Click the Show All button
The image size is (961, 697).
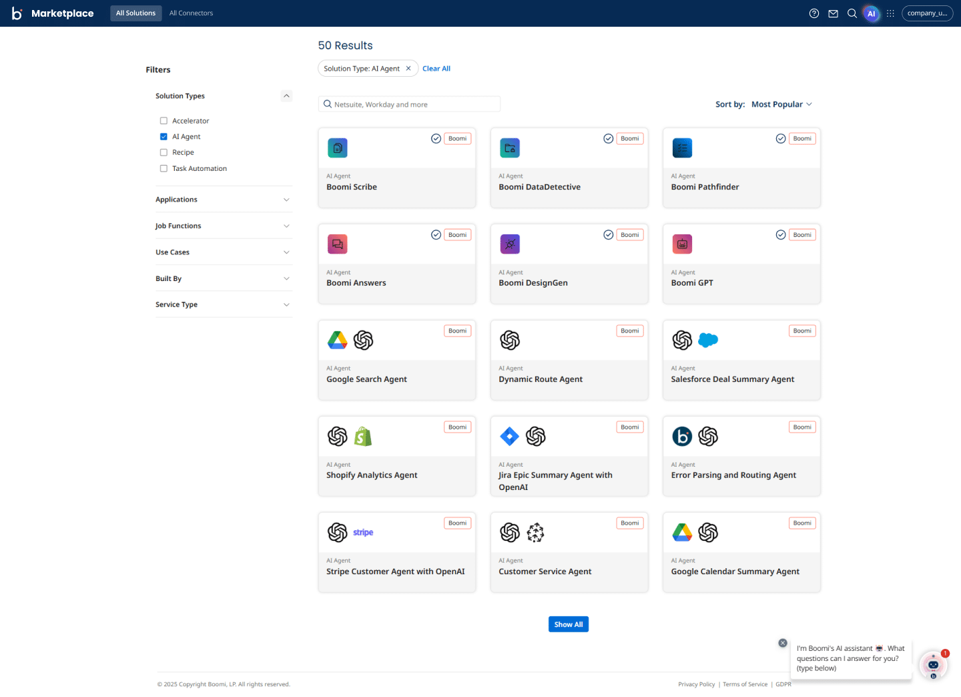coord(569,624)
